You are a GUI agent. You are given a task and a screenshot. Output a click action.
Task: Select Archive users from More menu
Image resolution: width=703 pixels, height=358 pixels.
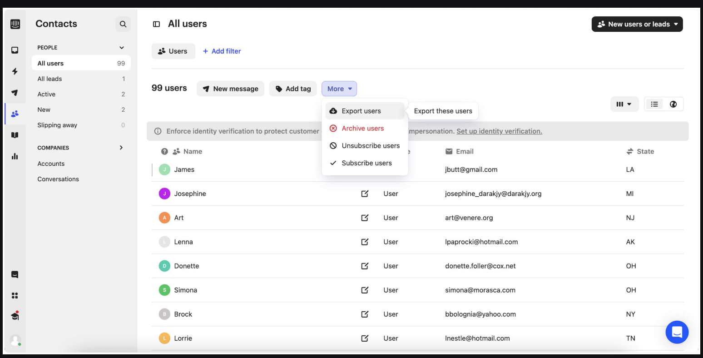coord(362,128)
